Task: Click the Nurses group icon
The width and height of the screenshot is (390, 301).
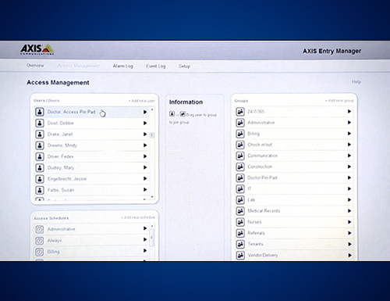Action: pos(240,222)
